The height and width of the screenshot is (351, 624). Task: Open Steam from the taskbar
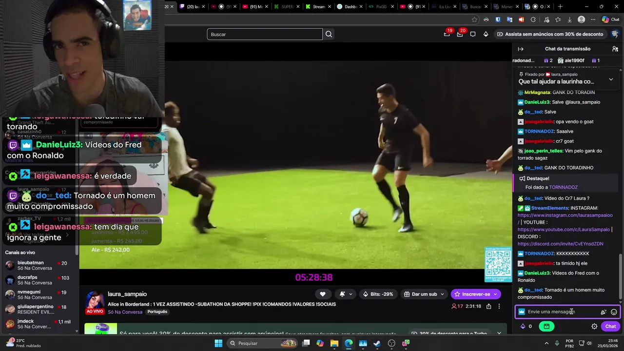tap(377, 343)
